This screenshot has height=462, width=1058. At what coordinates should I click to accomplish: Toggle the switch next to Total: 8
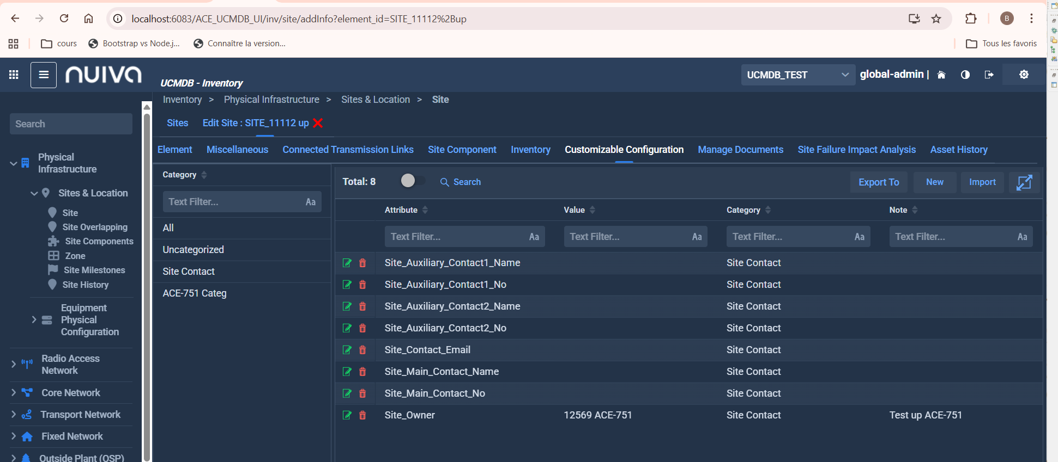tap(412, 181)
